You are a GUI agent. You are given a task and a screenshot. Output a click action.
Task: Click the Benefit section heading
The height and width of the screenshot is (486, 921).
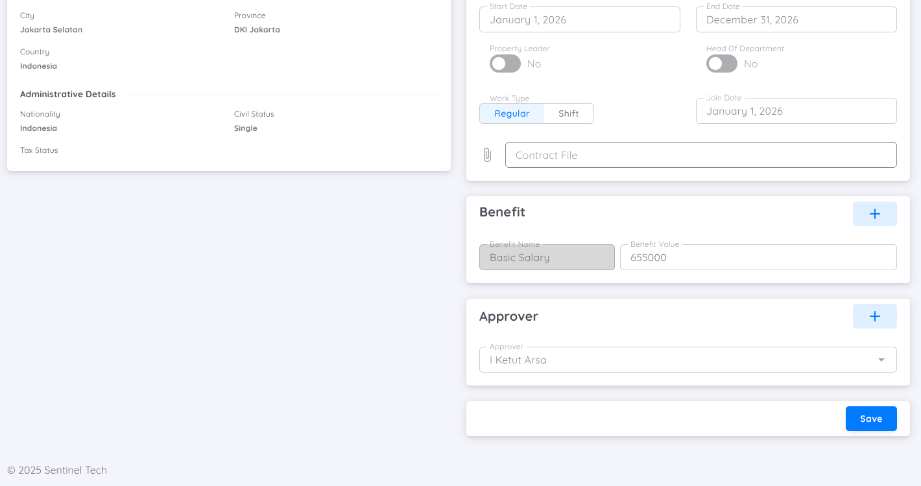(502, 212)
